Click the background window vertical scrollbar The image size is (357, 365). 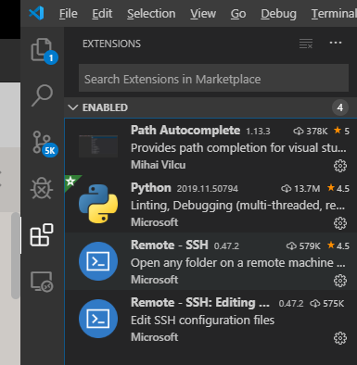(x=16, y=256)
